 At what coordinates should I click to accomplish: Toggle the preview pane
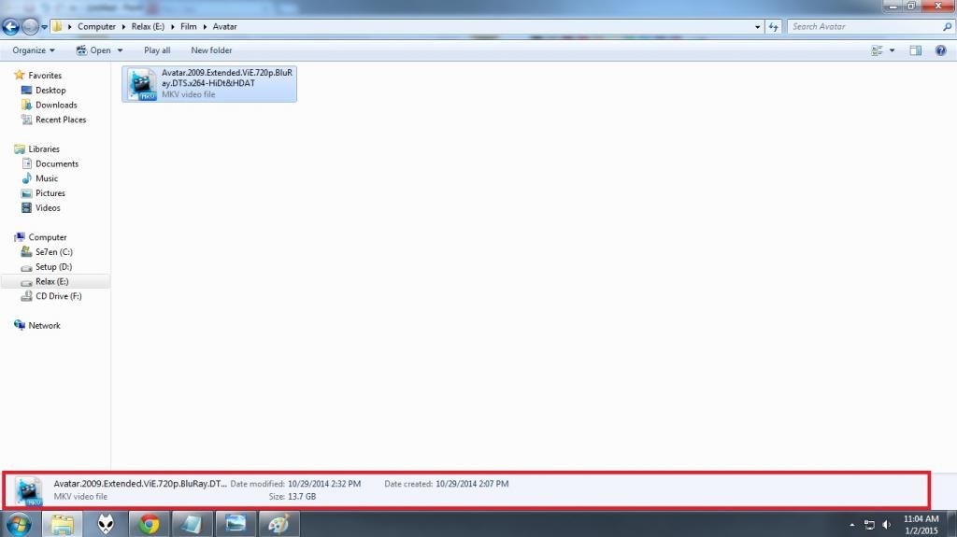pyautogui.click(x=916, y=50)
